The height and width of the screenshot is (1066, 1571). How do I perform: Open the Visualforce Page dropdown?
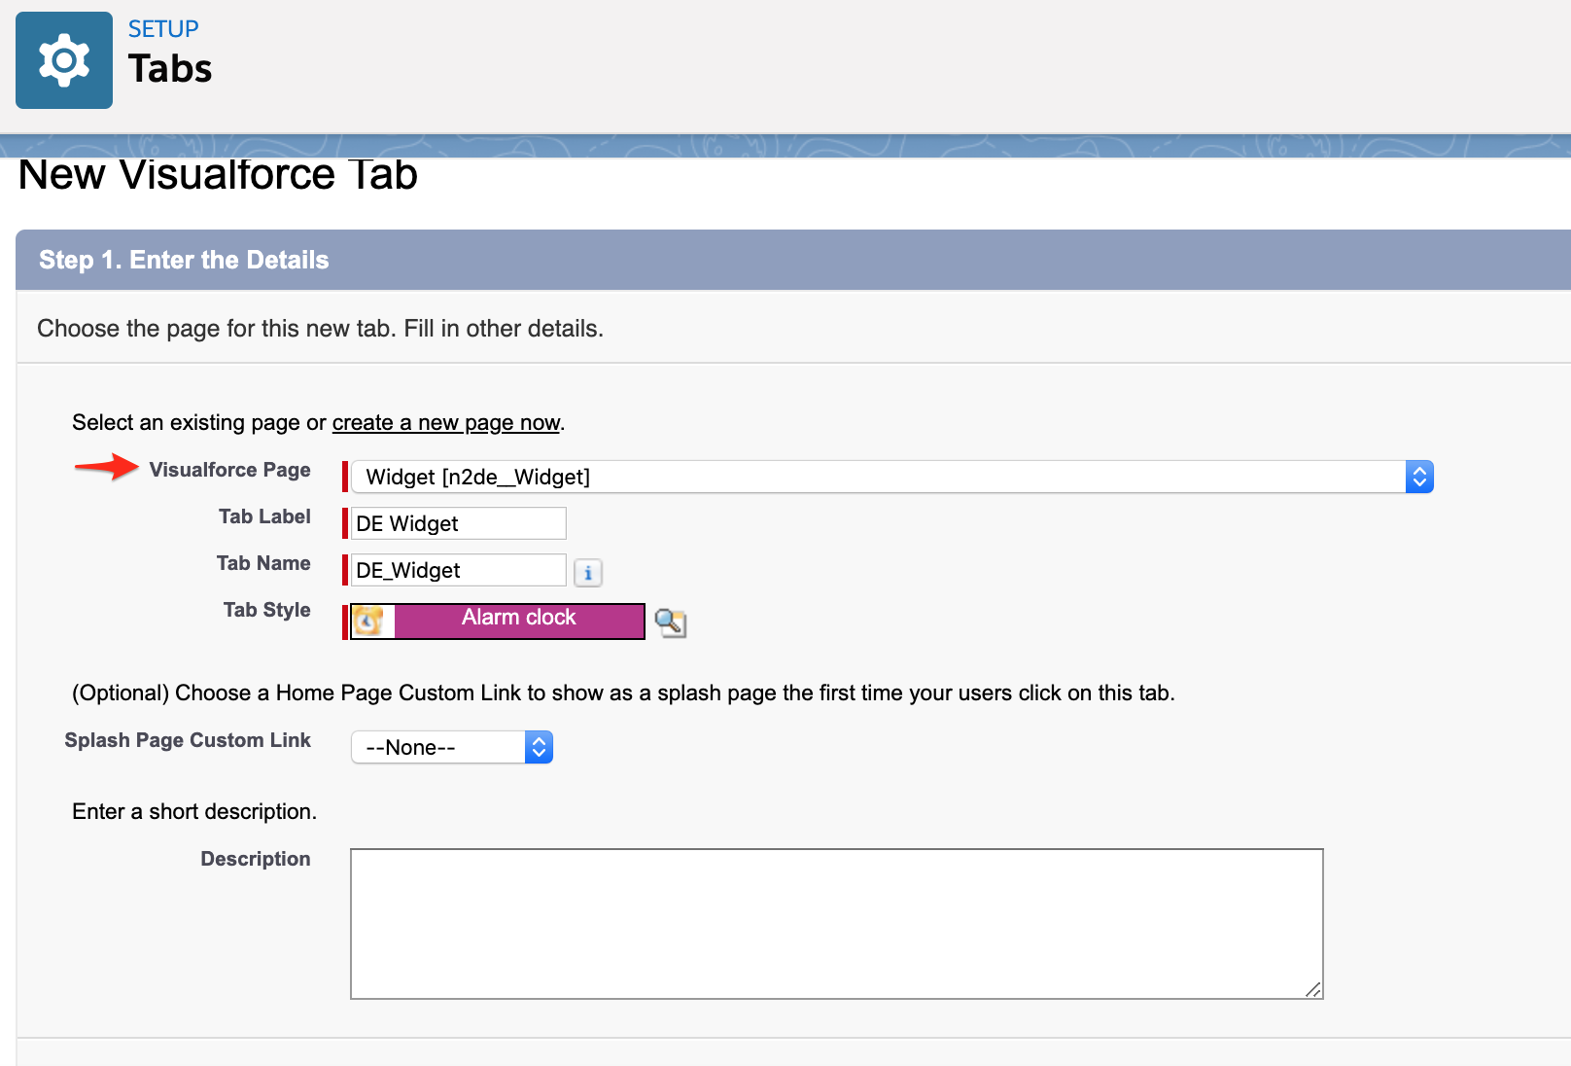click(891, 477)
